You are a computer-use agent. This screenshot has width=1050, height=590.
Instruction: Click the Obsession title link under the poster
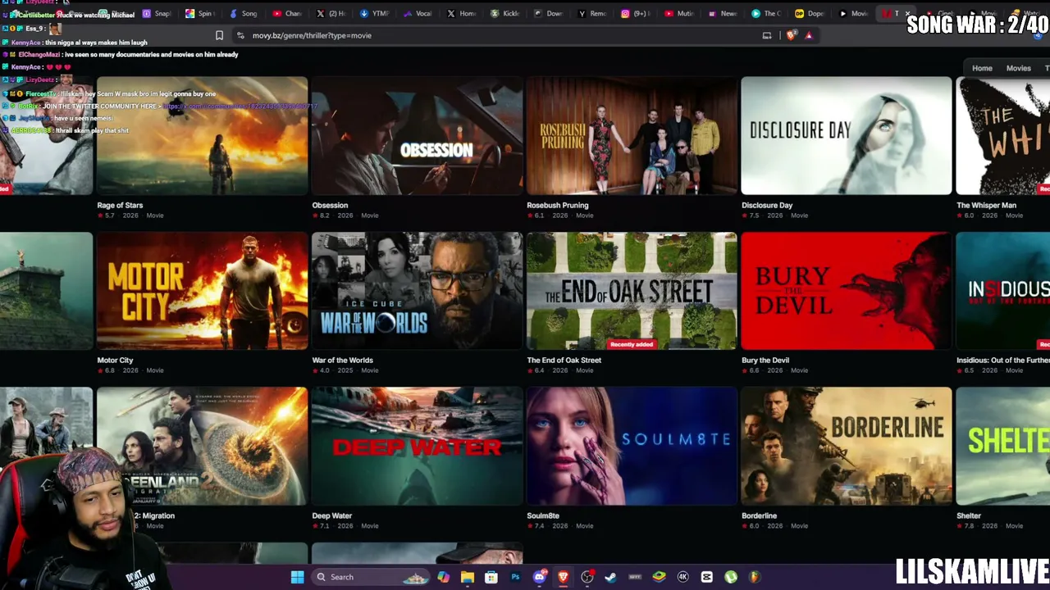[x=330, y=205]
